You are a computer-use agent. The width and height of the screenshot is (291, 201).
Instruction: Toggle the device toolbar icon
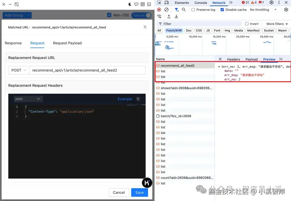(x=167, y=3)
